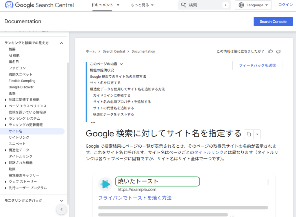Screen dimensions: 296x217
Task: Collapse the ランキングと検索での見え方 section
Action: point(61,43)
